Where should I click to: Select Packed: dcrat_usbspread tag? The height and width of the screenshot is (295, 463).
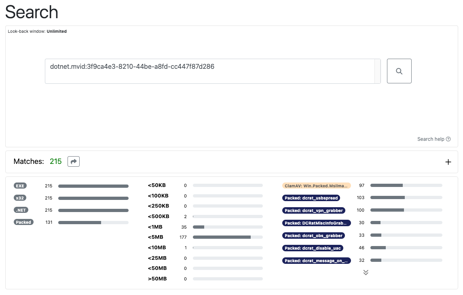coord(311,198)
